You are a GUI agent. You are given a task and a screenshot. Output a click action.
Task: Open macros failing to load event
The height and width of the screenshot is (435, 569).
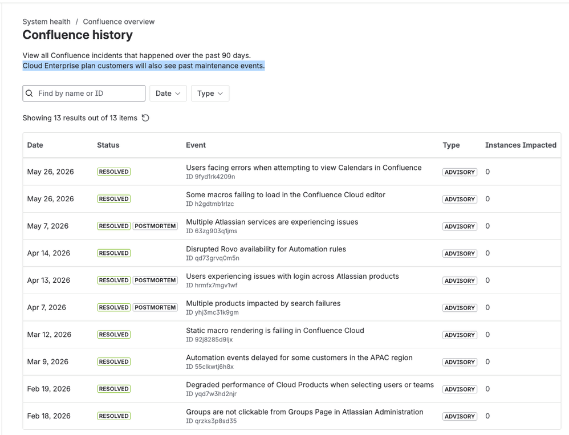click(286, 195)
